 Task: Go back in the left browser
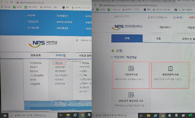click(x=2, y=2)
